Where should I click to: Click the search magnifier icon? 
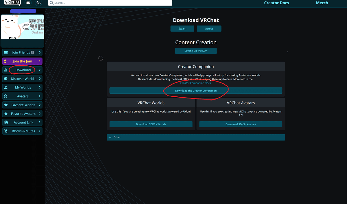pyautogui.click(x=51, y=3)
